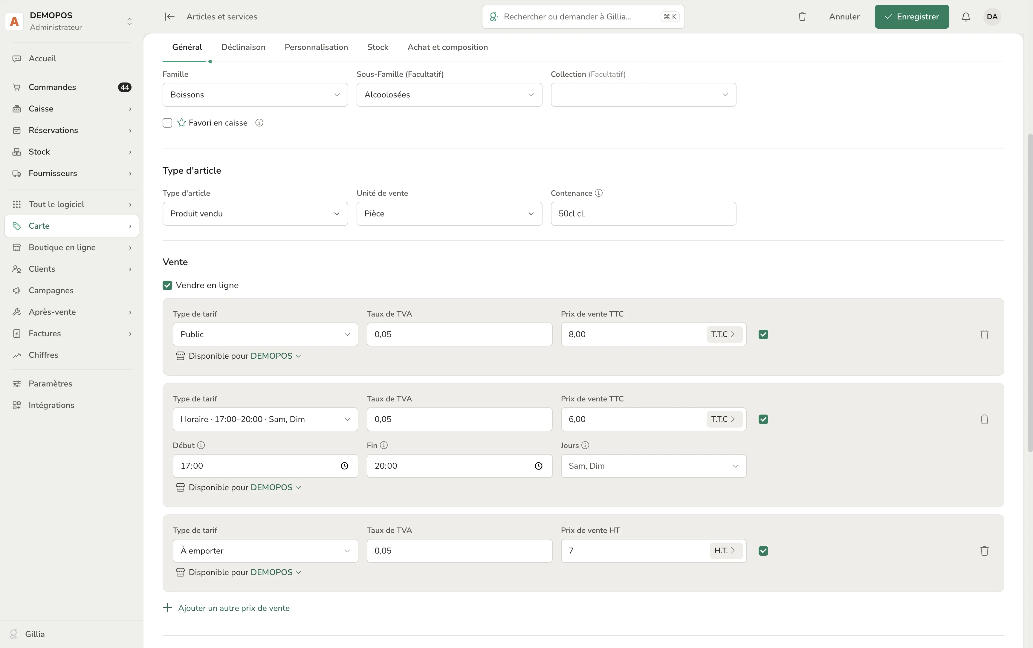
Task: Click the Enregistrer button
Action: (912, 17)
